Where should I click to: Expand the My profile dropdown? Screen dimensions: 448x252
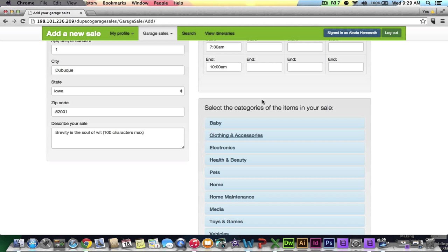(122, 33)
